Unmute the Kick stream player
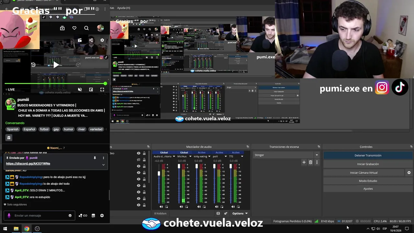This screenshot has height=233, width=414. (80, 90)
